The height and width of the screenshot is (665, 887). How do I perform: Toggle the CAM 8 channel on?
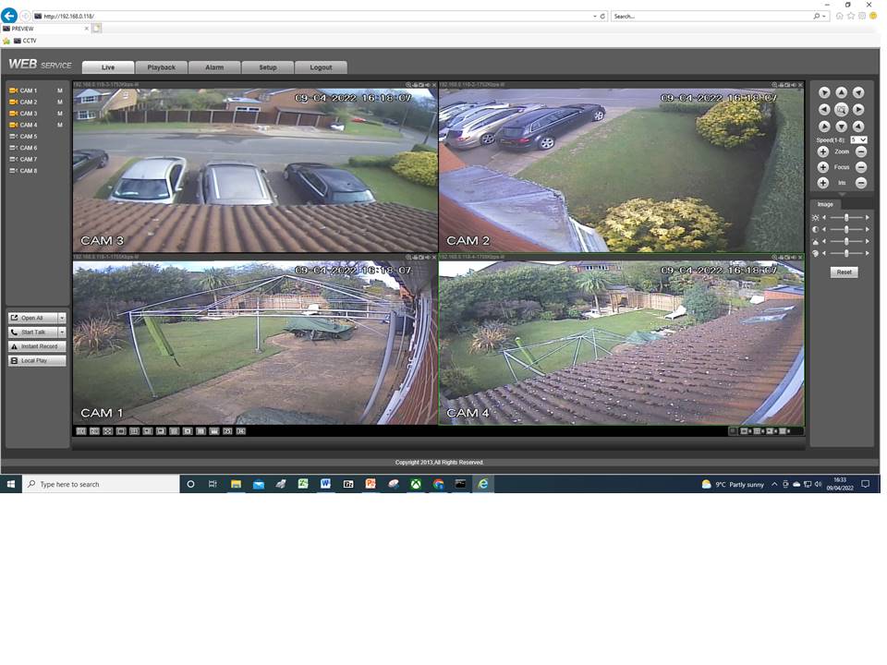(x=28, y=171)
